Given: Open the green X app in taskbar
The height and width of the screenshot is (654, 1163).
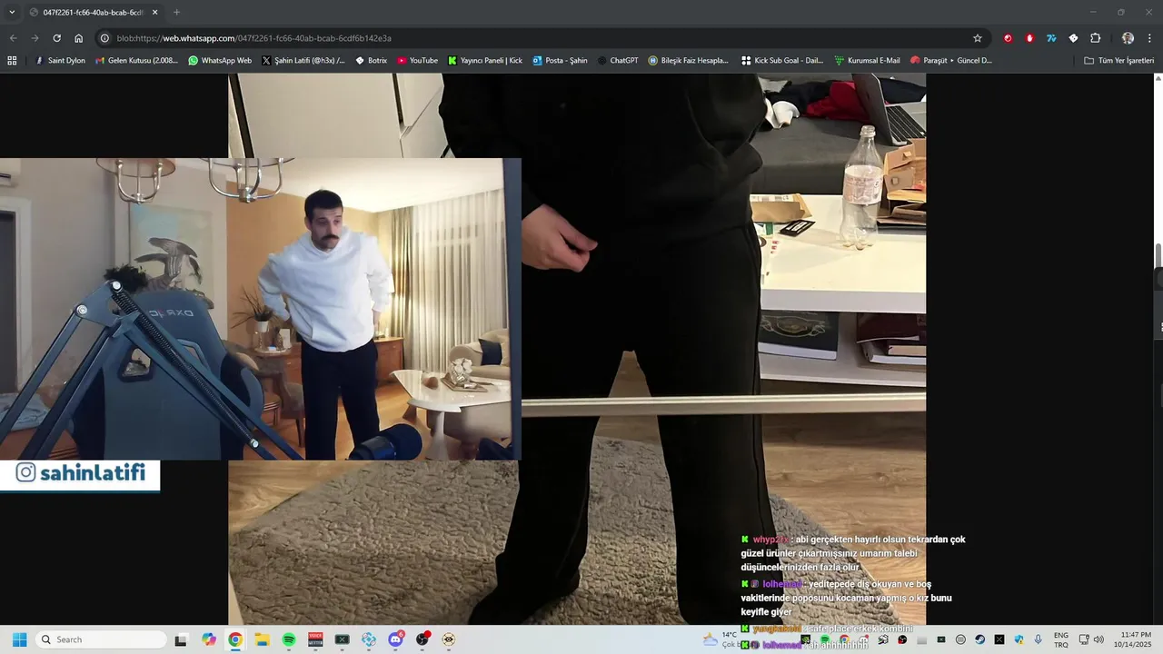Looking at the screenshot, I should [x=342, y=639].
